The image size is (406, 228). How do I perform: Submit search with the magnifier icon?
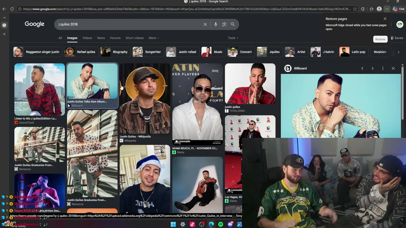tap(233, 24)
